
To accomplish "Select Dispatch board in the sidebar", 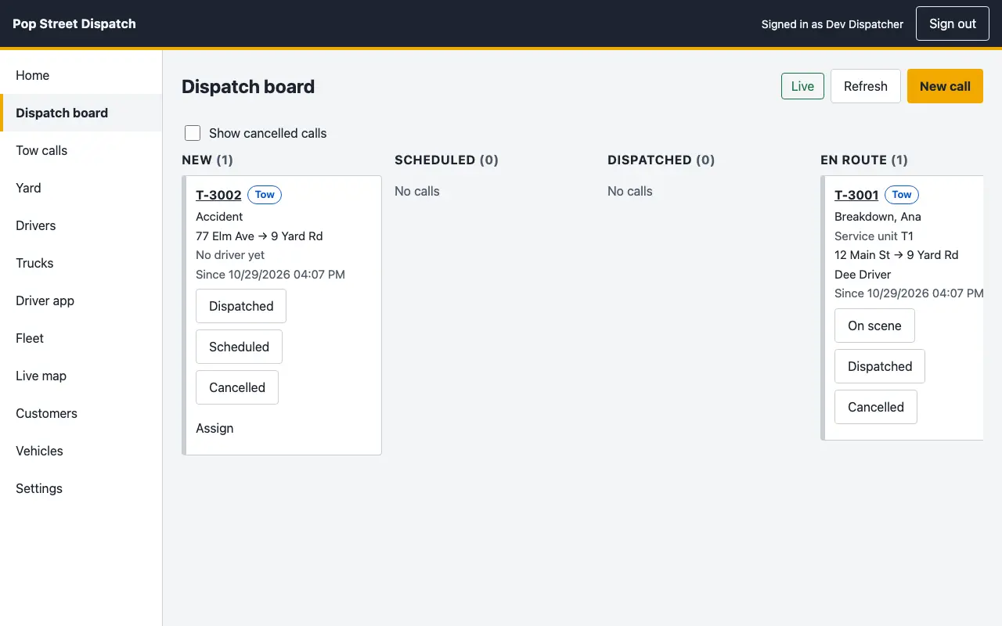I will (x=81, y=113).
